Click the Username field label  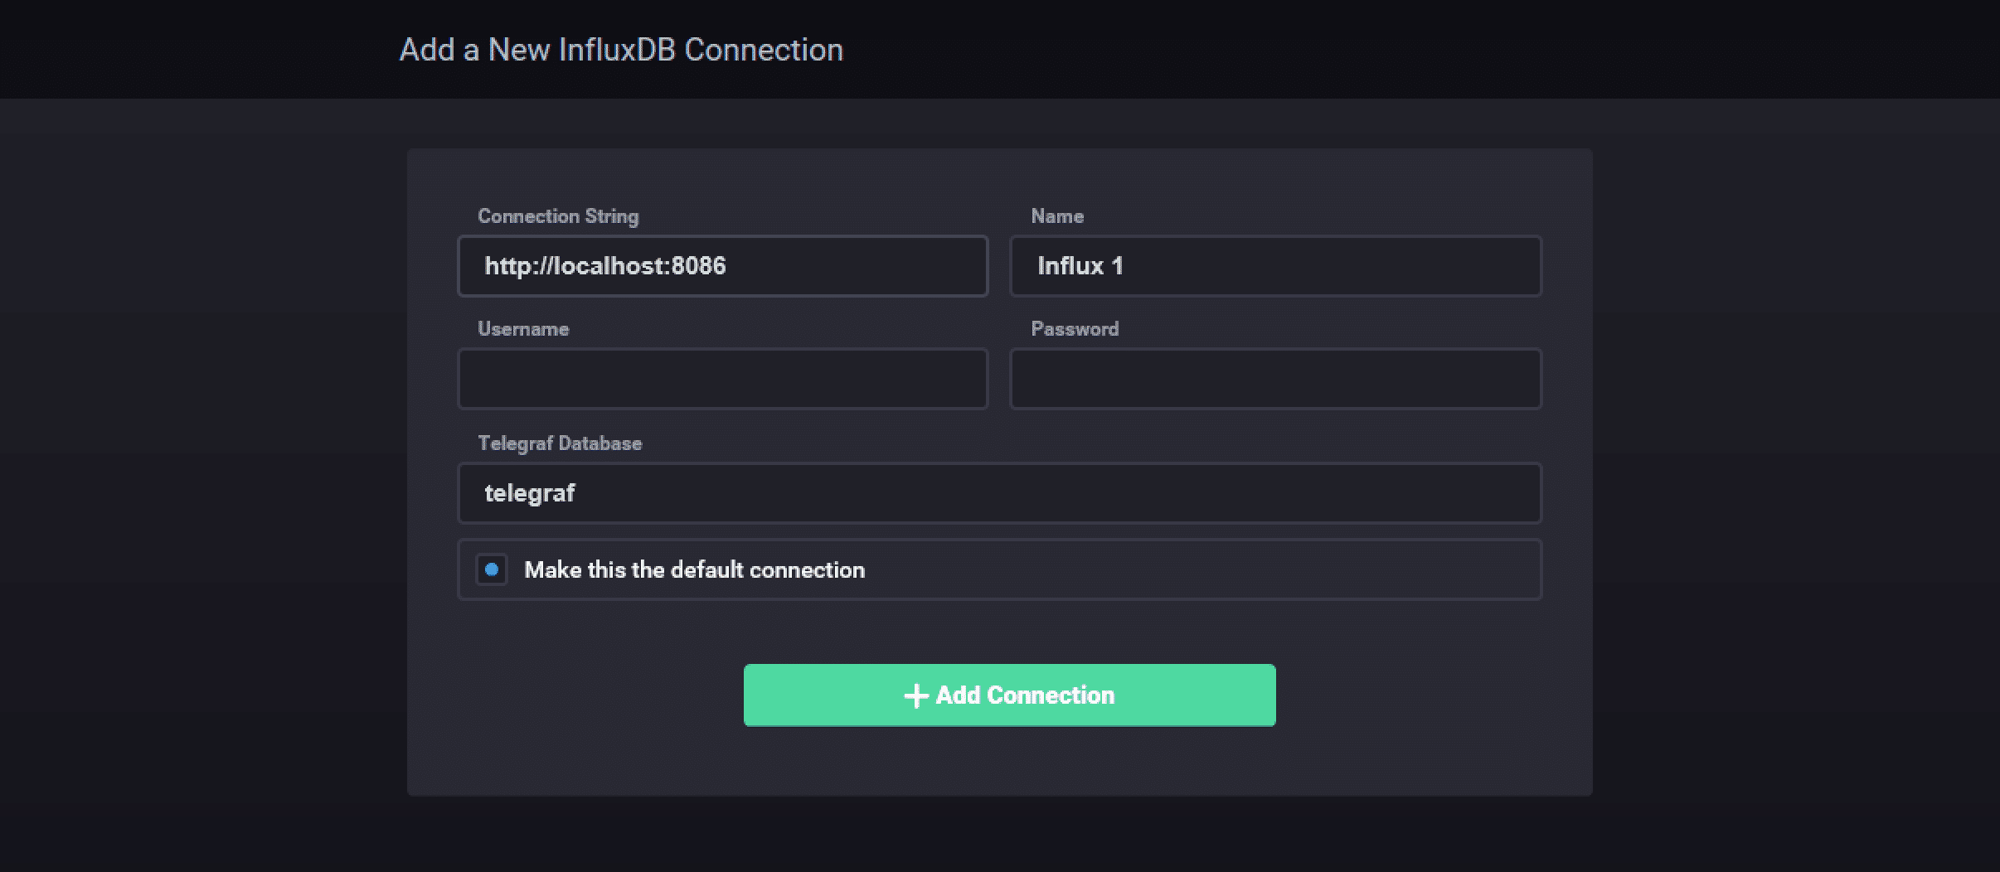[523, 329]
